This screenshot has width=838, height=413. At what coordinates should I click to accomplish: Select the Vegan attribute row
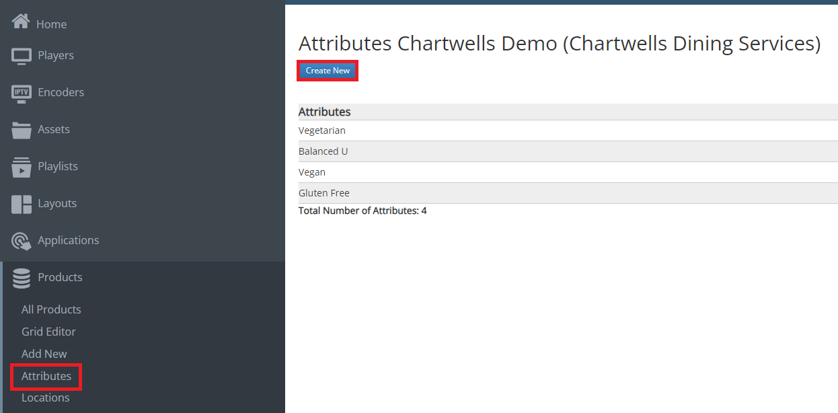[x=312, y=172]
